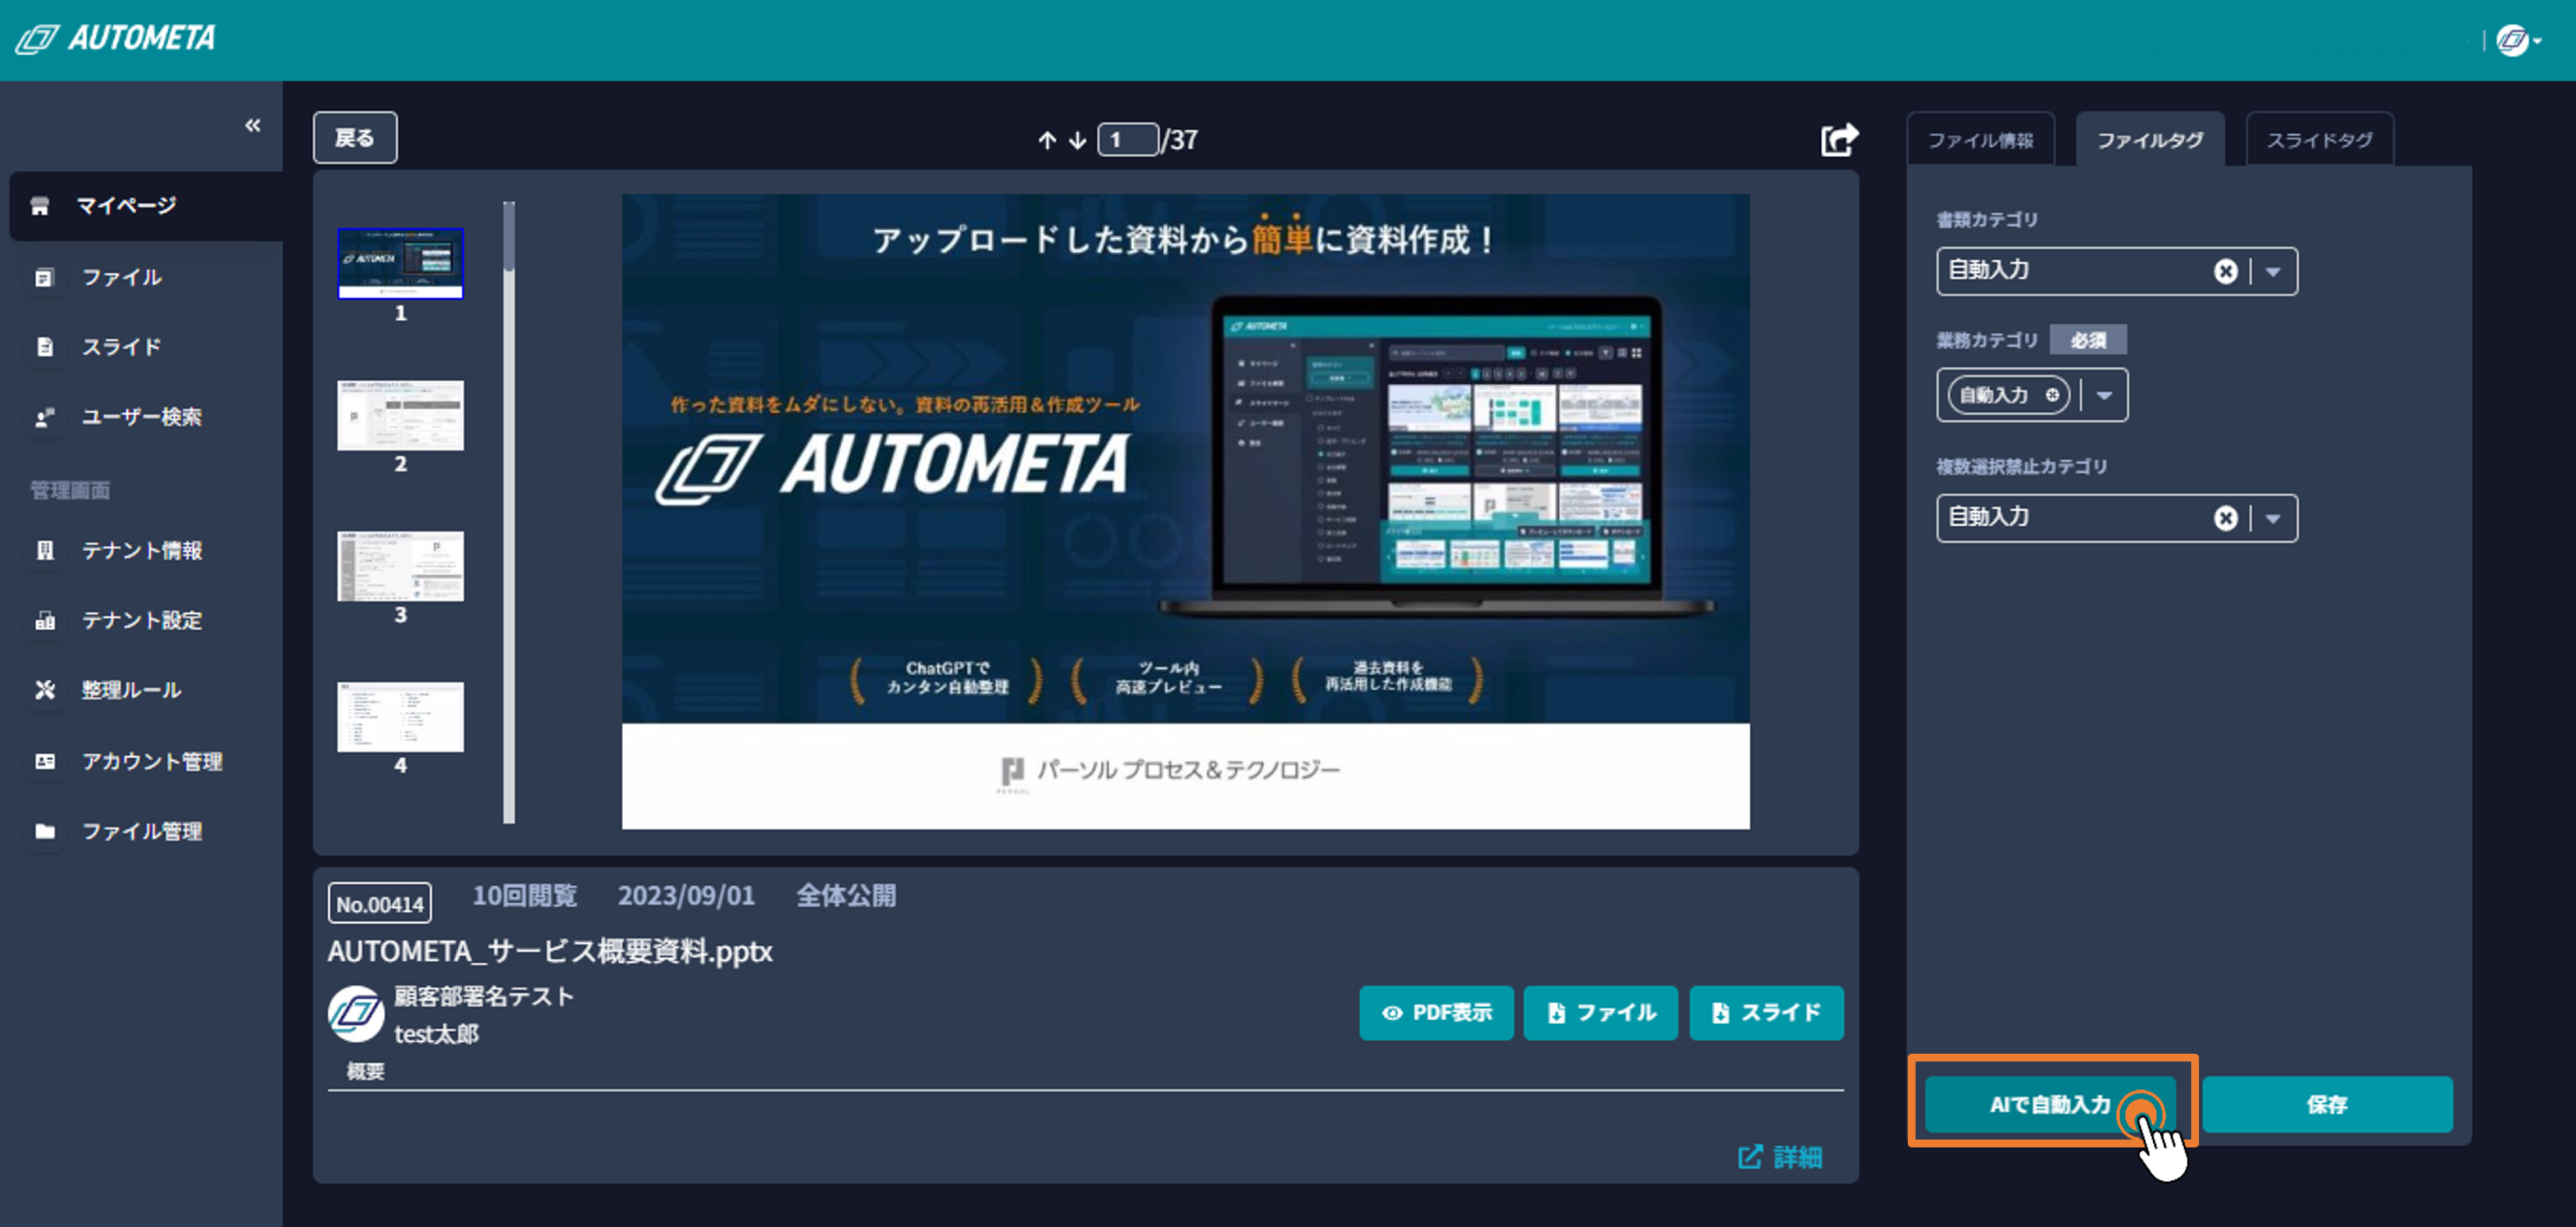2576x1227 pixels.
Task: Click the AIで自動入力 button
Action: (2049, 1104)
